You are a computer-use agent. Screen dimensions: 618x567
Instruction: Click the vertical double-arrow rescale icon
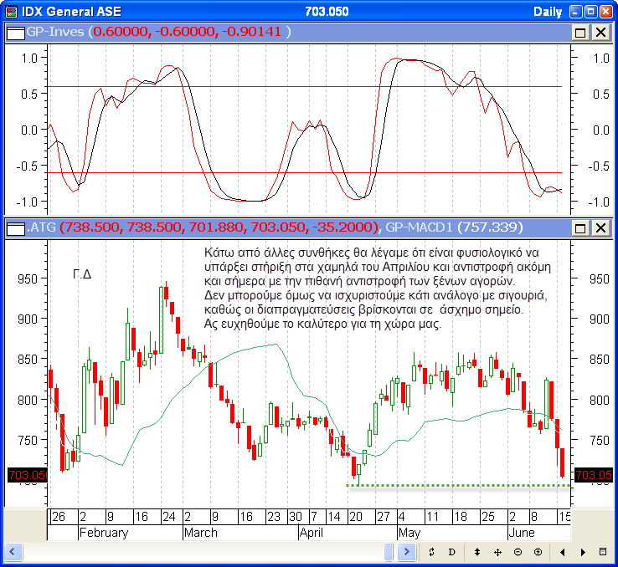[x=477, y=552]
